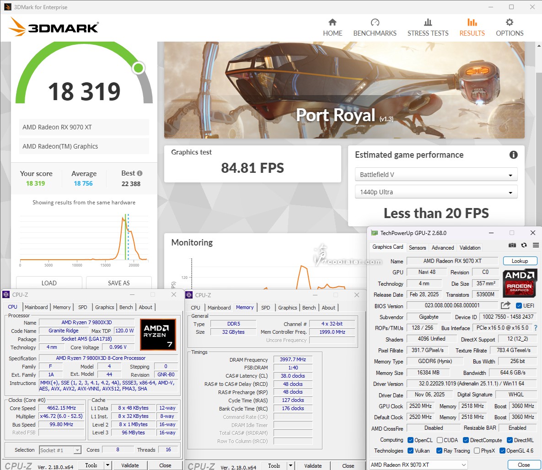Open Validation tab in GPU-Z
This screenshot has width=542, height=470.
470,247
